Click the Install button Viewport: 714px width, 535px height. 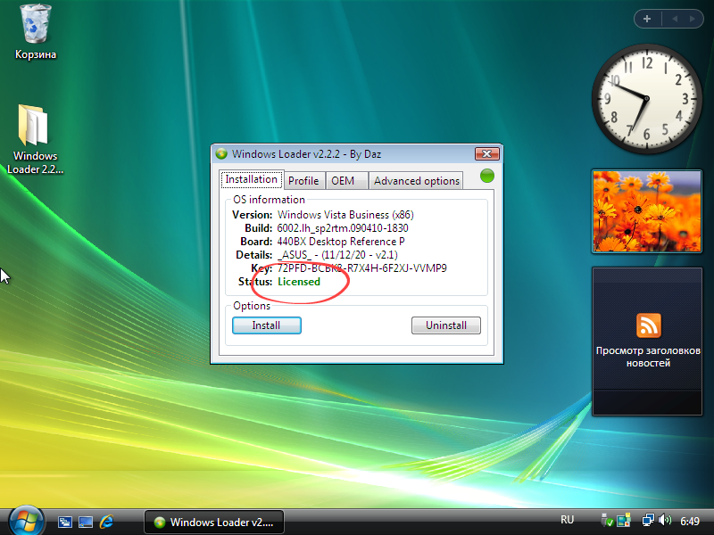click(x=266, y=325)
